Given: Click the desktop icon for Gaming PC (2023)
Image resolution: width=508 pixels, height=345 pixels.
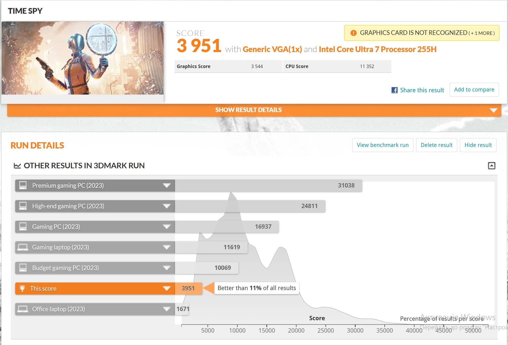Looking at the screenshot, I should pyautogui.click(x=23, y=226).
